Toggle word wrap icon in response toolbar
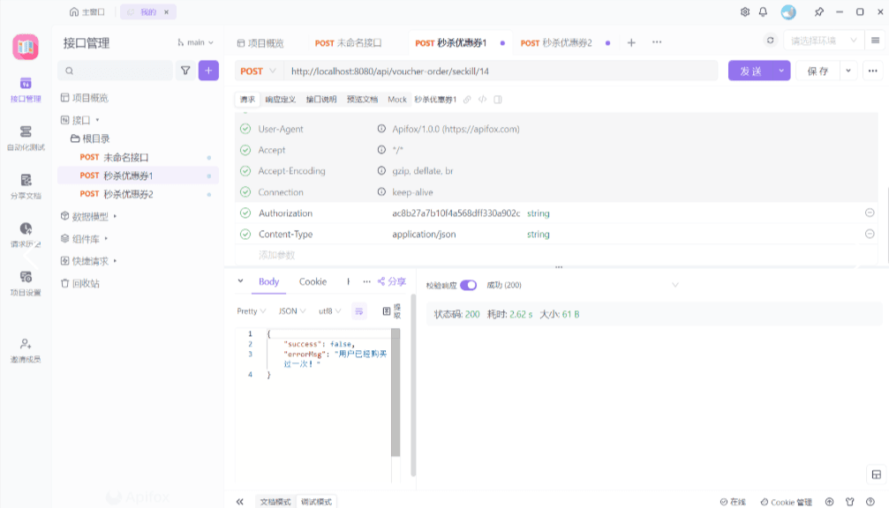This screenshot has width=889, height=508. pyautogui.click(x=359, y=311)
